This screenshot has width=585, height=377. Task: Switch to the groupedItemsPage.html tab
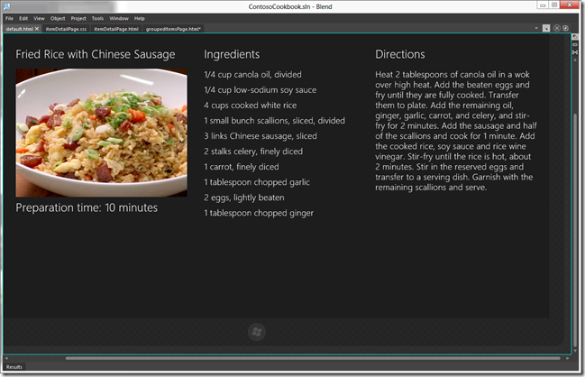click(173, 29)
